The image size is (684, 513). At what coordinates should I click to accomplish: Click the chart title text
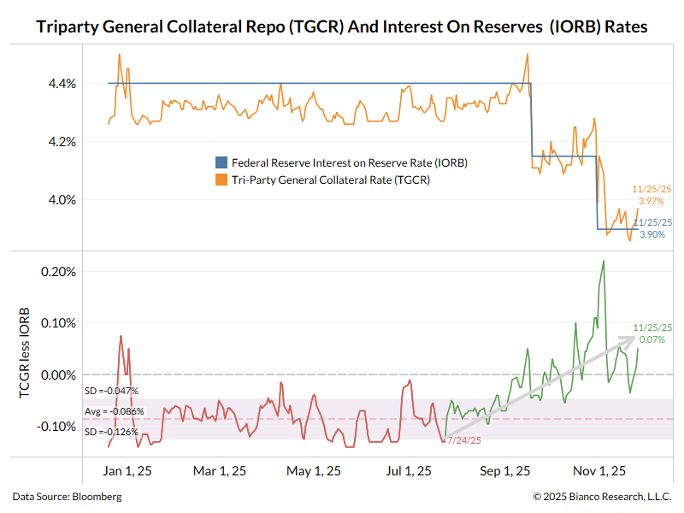pos(342,27)
